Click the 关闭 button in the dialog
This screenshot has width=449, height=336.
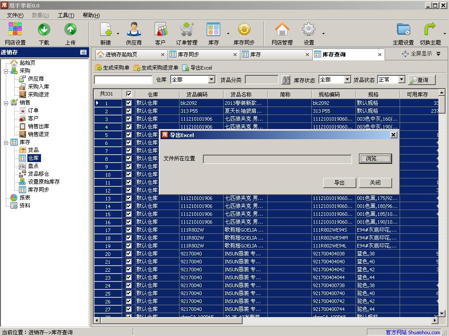point(375,182)
